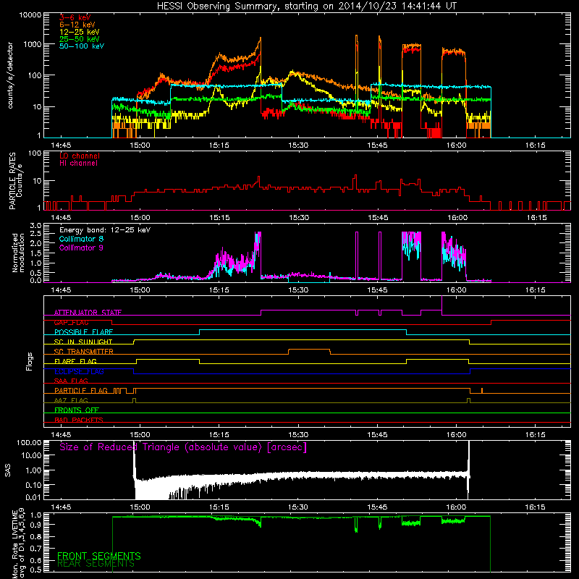579x579 pixels.
Task: Click the Mon. Rate LIVETIME axis title
Action: pos(18,544)
